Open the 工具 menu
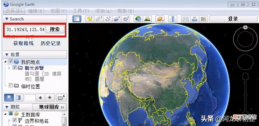 pos(81,11)
